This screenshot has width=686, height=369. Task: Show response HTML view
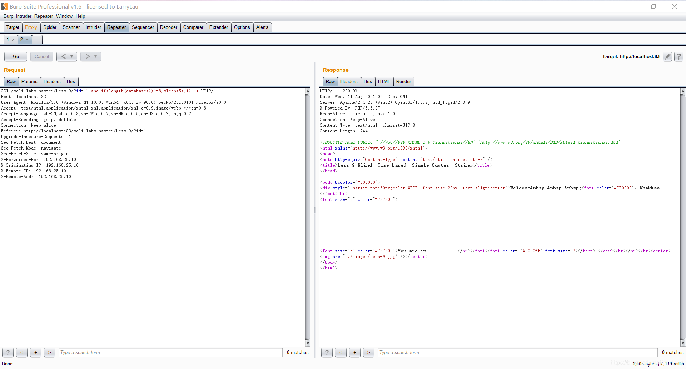tap(384, 81)
